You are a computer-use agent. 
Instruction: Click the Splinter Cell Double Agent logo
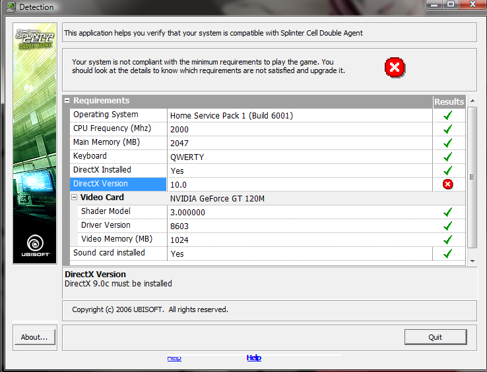pos(35,39)
